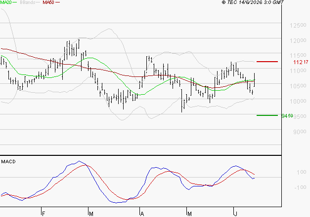Click the green support level line

pos(267,115)
